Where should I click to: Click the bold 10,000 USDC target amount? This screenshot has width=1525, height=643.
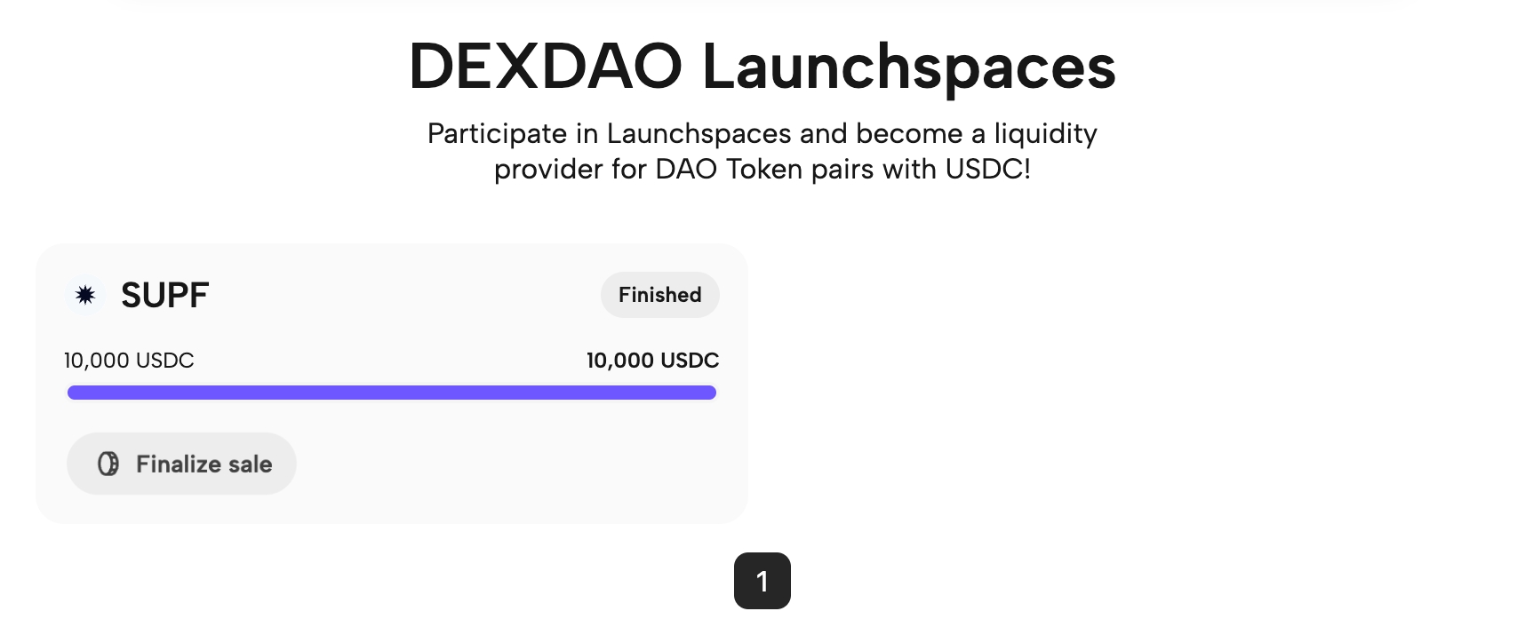pos(652,361)
